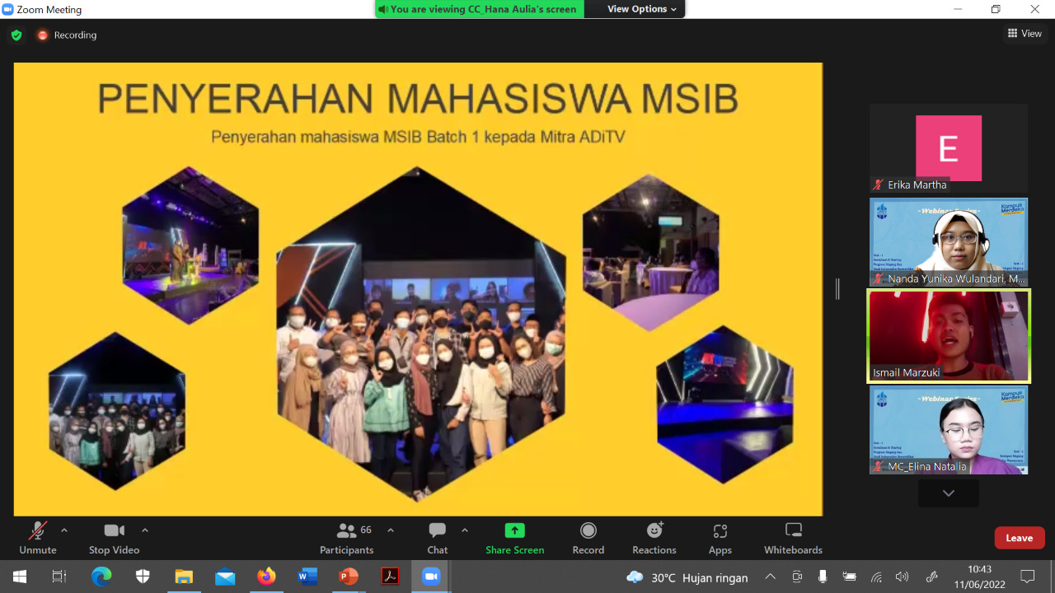Screen dimensions: 1055x593
Task: Click Zoom icon in taskbar
Action: 431,577
